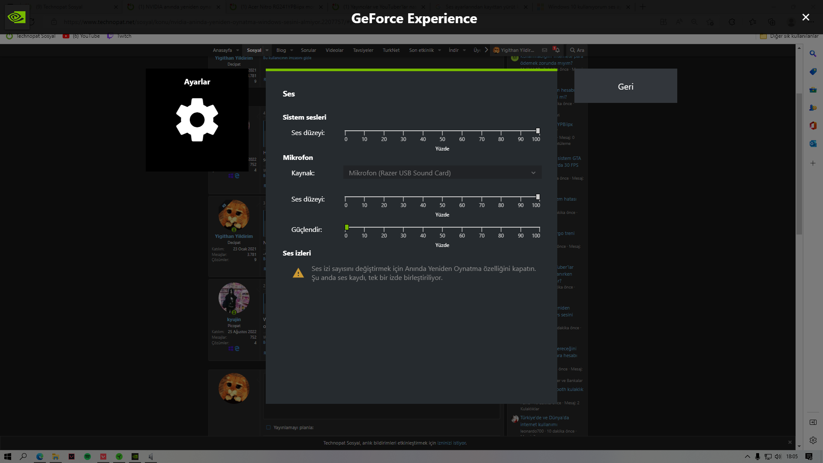Click the microphone icon in system tray
This screenshot has height=463, width=823.
(x=758, y=457)
